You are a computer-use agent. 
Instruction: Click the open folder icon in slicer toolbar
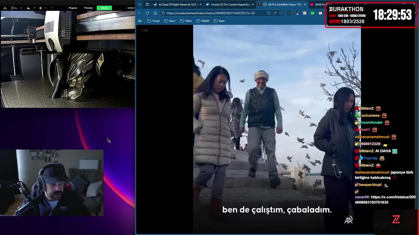click(x=28, y=8)
